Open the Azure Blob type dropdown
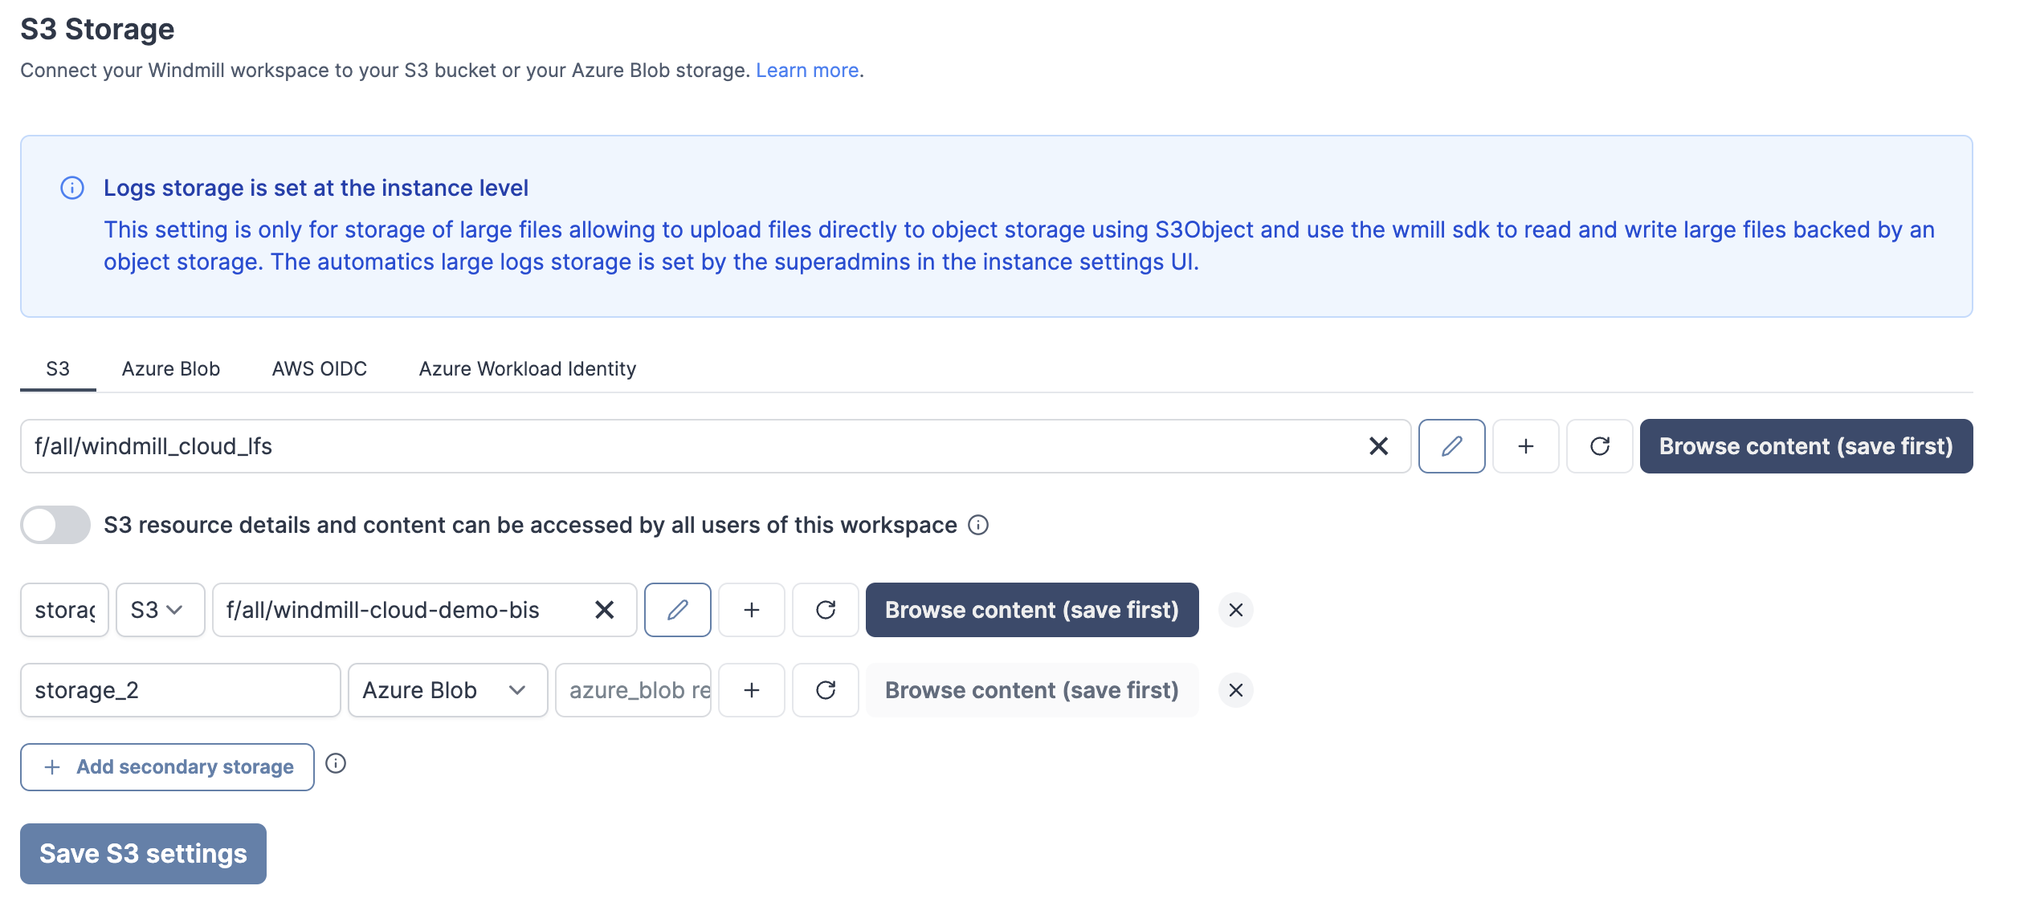2032x902 pixels. (447, 690)
